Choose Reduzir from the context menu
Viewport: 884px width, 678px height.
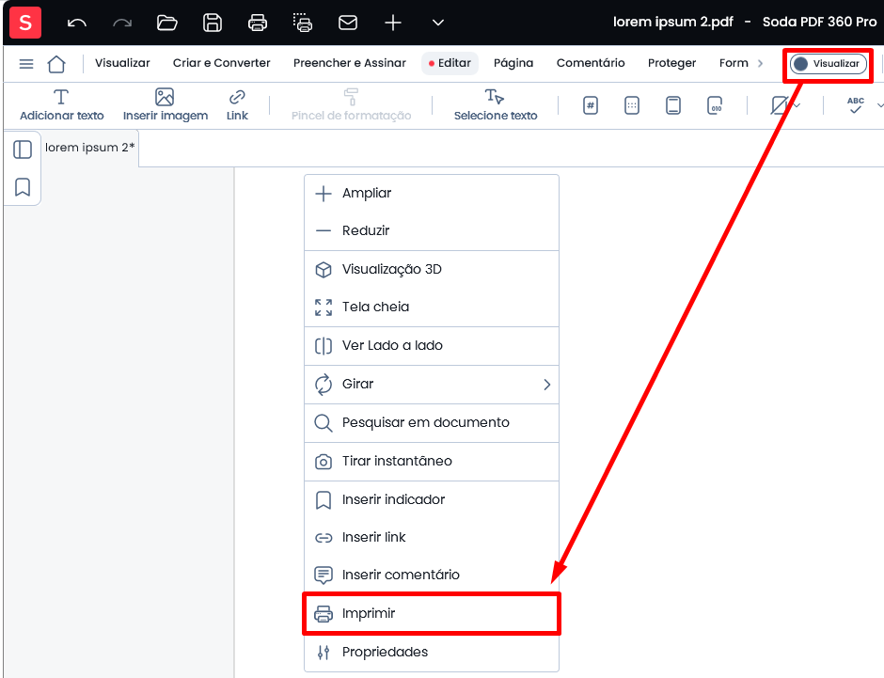point(432,230)
